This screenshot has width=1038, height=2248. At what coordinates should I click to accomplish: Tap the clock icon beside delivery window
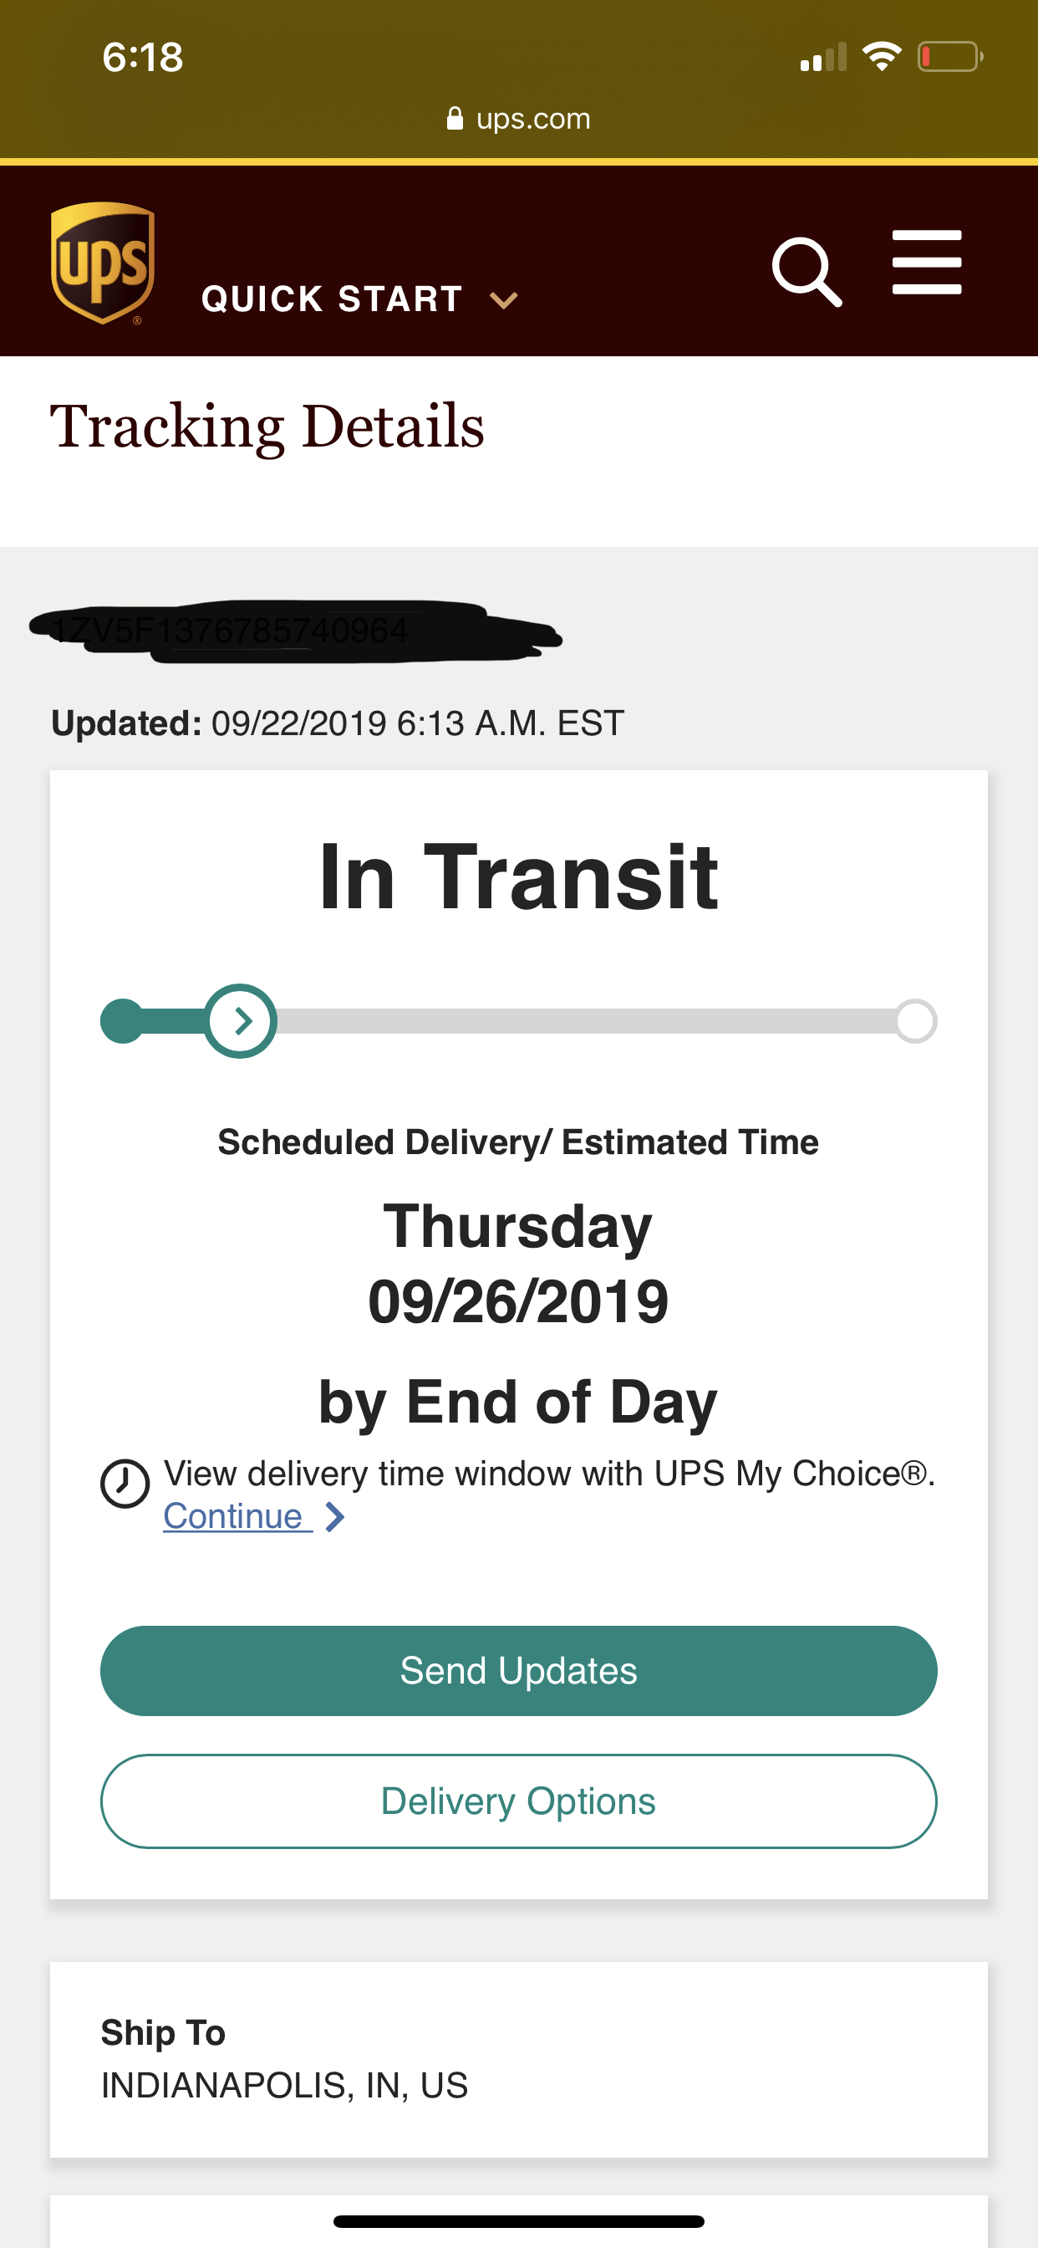point(125,1484)
